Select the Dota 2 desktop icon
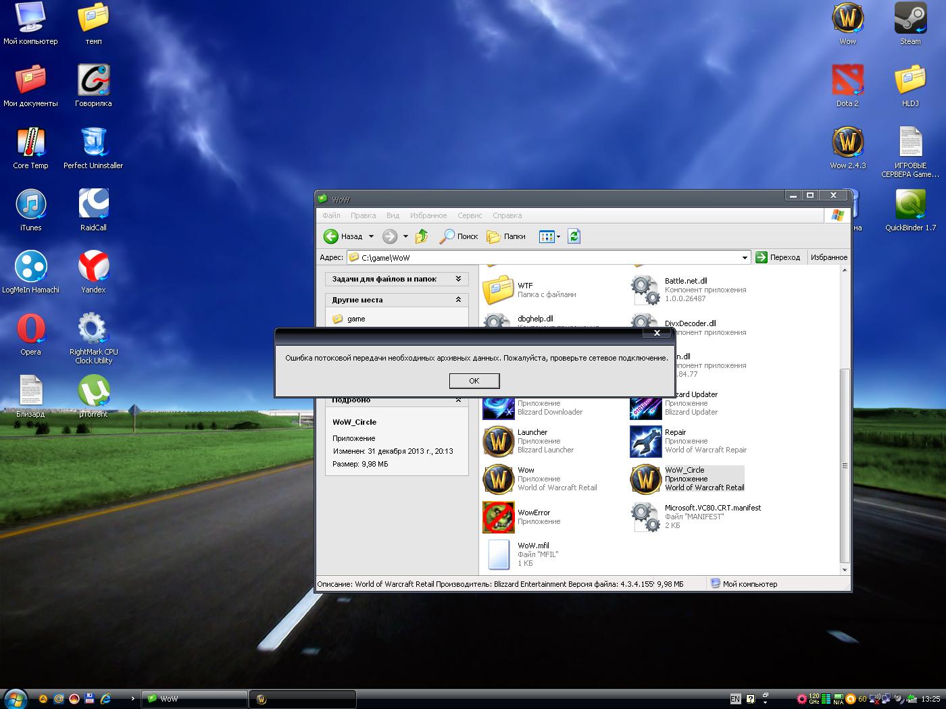Screen dimensions: 946x709 847,86
